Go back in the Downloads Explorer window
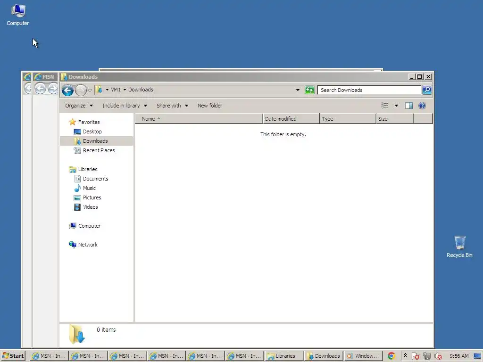 point(67,90)
